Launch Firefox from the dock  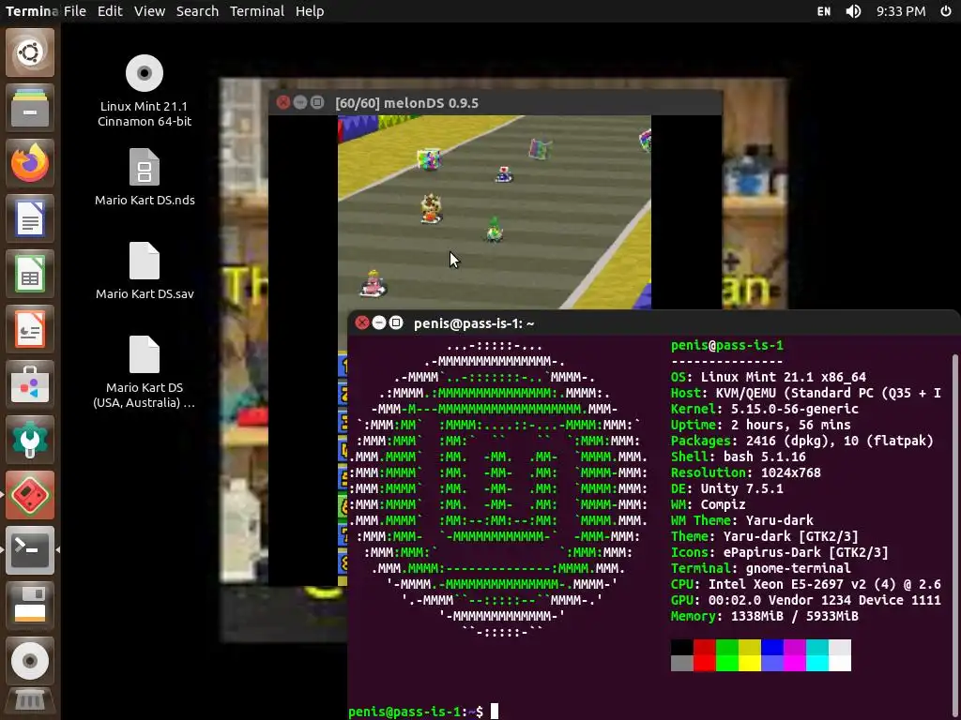tap(30, 163)
